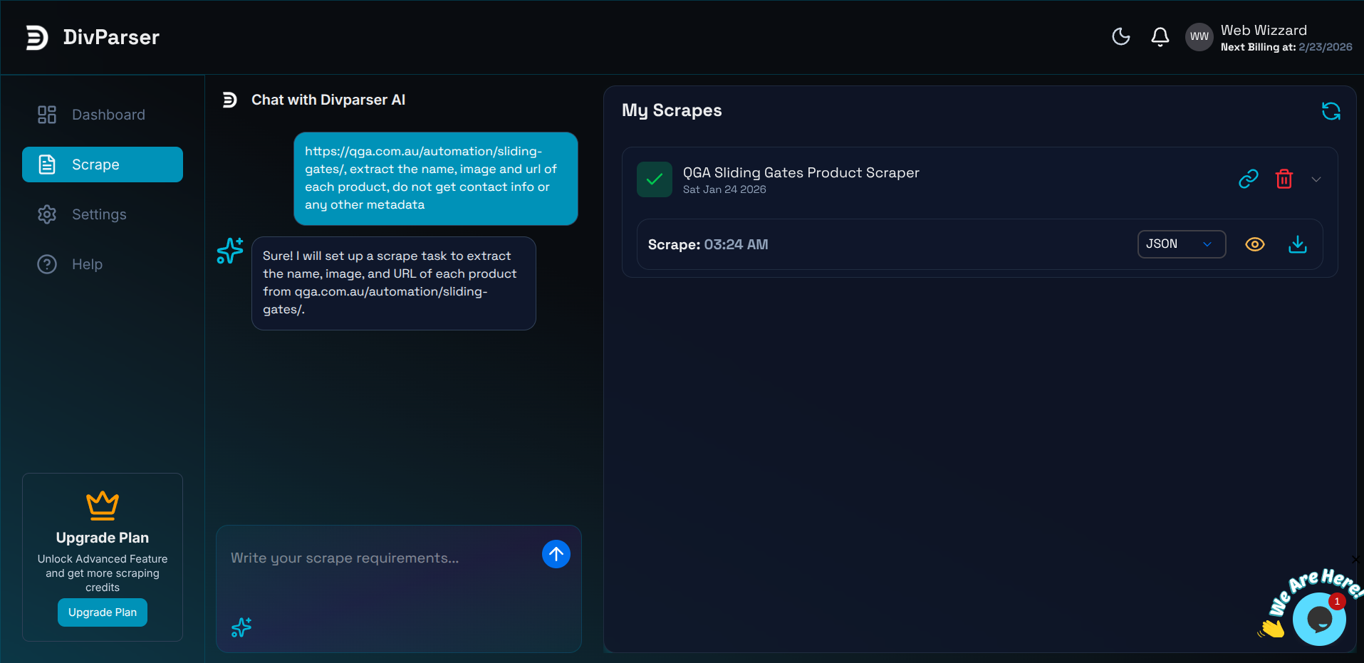Image resolution: width=1364 pixels, height=663 pixels.
Task: Delete the QGA Sliding Gates scrape
Action: [1284, 179]
